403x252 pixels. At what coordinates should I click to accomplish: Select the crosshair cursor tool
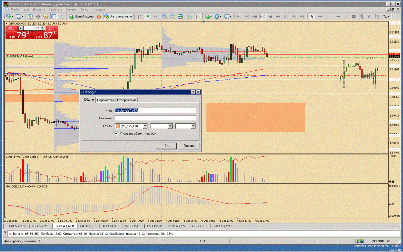tap(320, 16)
